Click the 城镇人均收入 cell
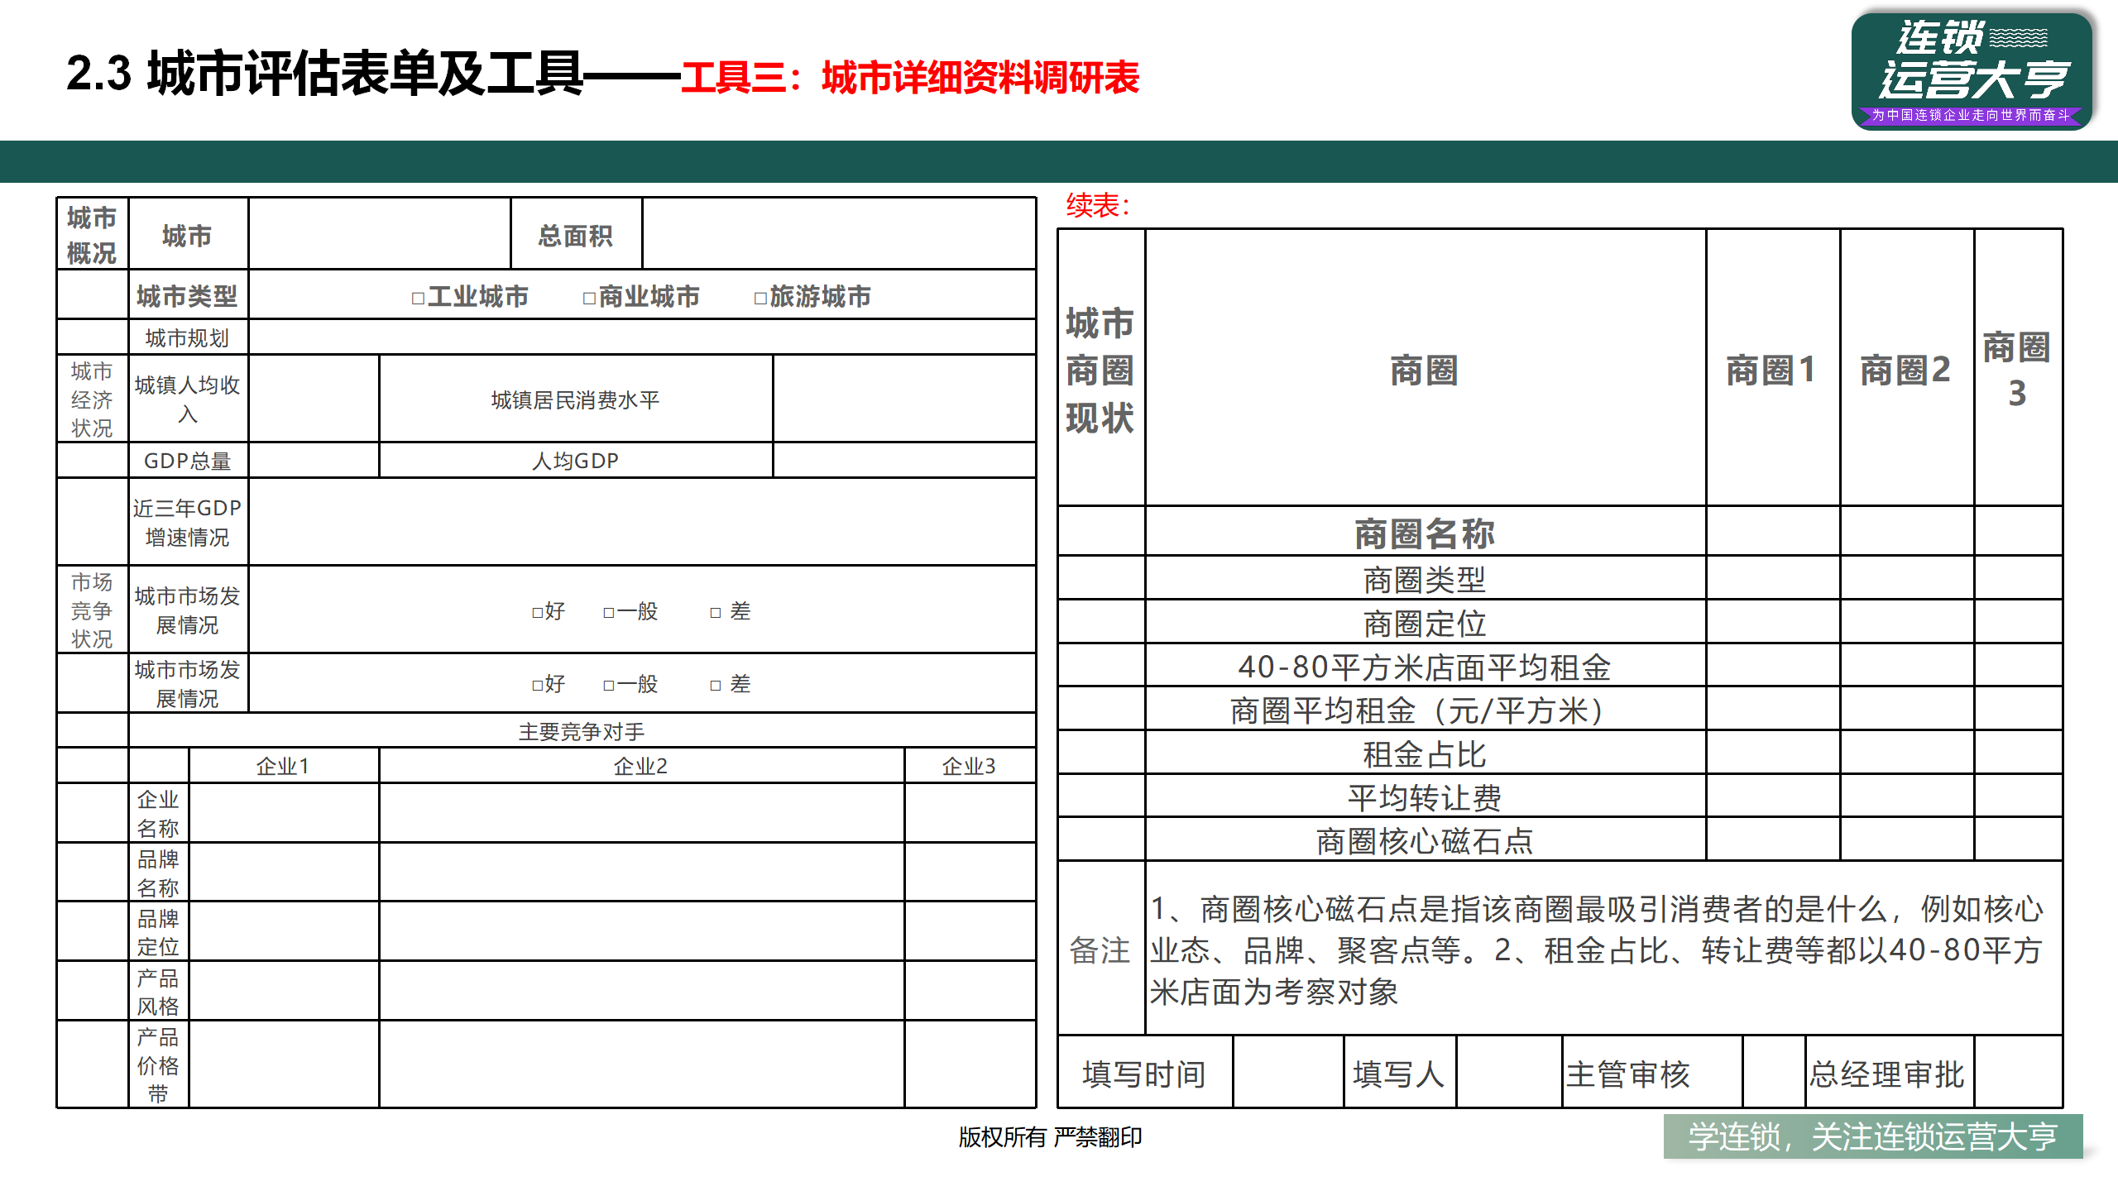This screenshot has height=1191, width=2118. point(188,399)
